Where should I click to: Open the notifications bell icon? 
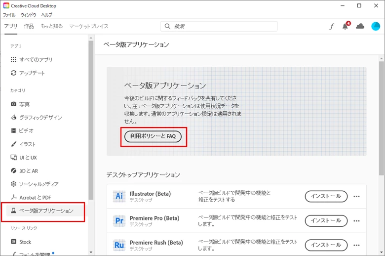(346, 26)
